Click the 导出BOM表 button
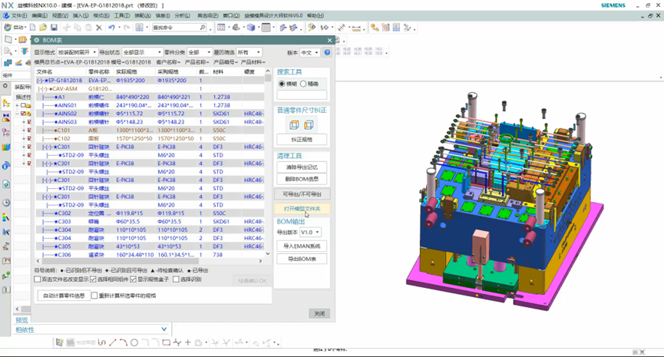This screenshot has width=664, height=357. (302, 259)
